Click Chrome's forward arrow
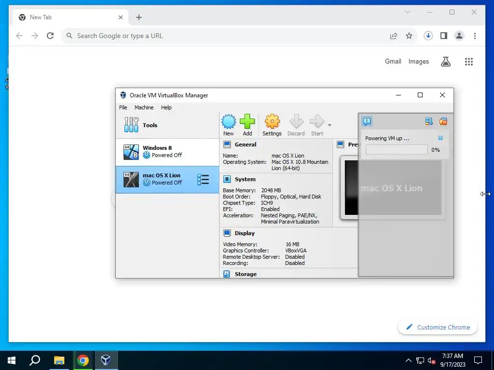The image size is (494, 370). pos(35,36)
